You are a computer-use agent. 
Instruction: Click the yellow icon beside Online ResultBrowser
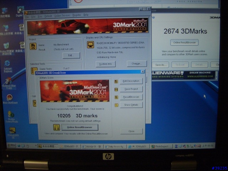pos(56,127)
